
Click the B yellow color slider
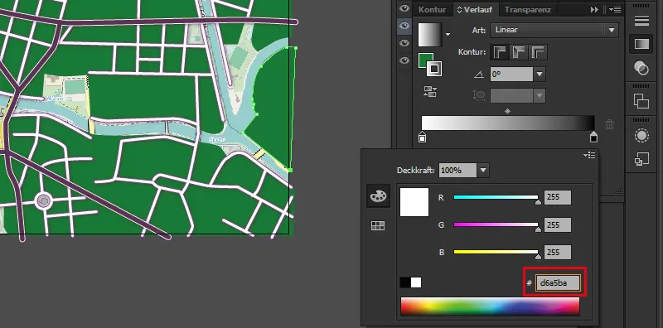(496, 252)
